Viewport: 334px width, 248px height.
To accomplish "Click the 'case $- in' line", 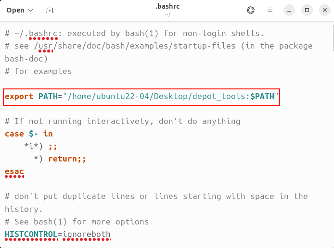I will coord(29,134).
